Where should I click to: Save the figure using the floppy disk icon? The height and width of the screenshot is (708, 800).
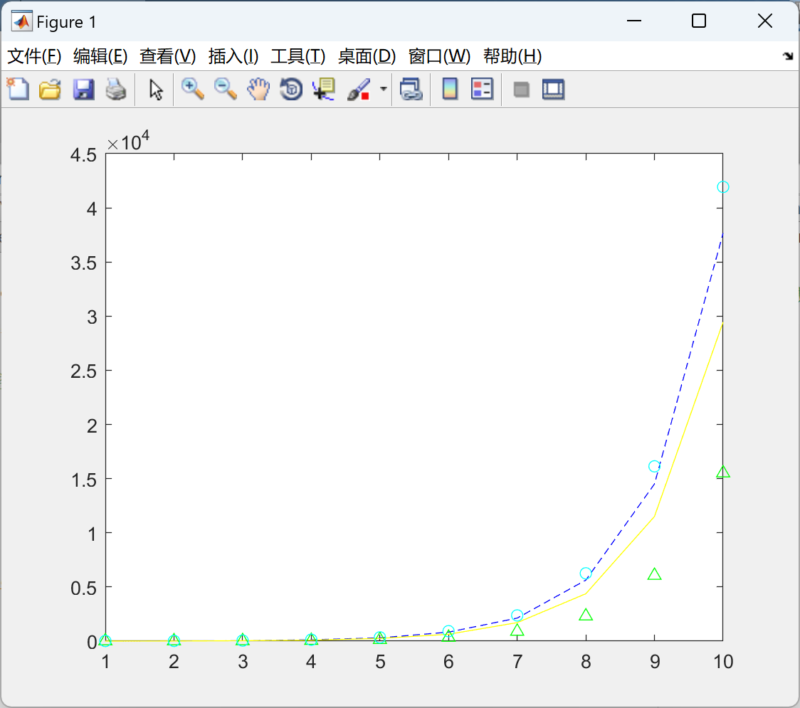[x=83, y=89]
